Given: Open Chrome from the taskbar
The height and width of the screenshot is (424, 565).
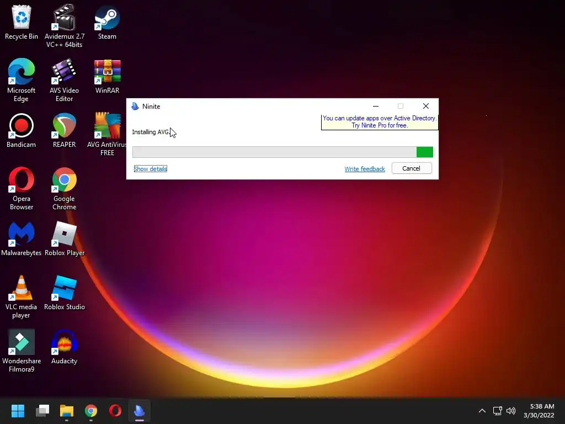Looking at the screenshot, I should tap(91, 411).
